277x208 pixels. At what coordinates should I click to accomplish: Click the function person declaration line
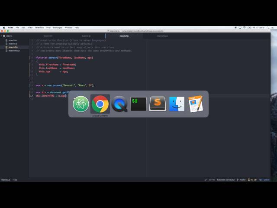point(64,58)
